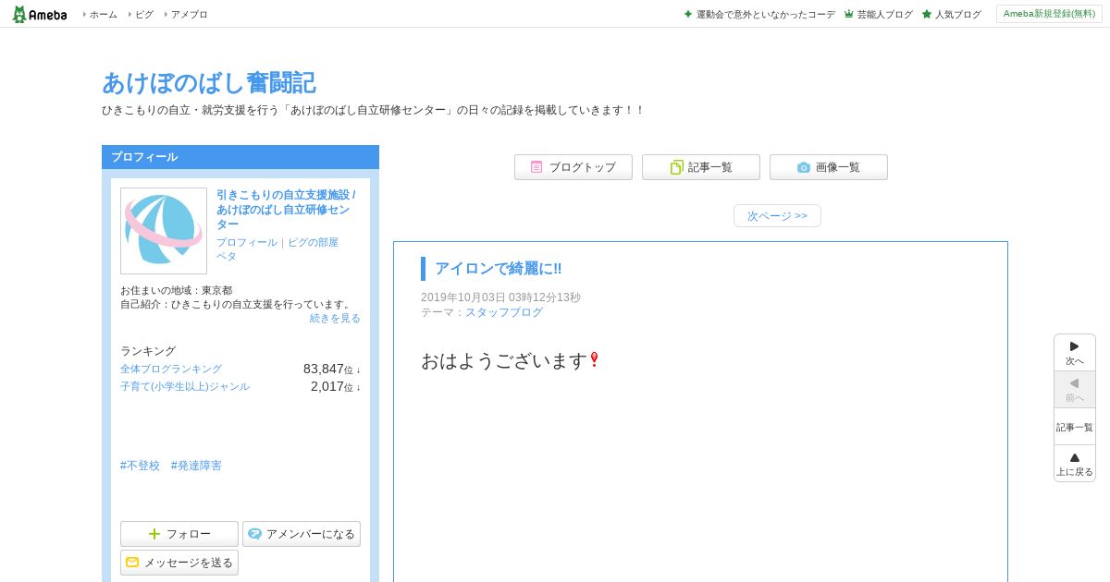This screenshot has height=582, width=1110.
Task: Open 全体ブログランキング link
Action: pyautogui.click(x=171, y=369)
